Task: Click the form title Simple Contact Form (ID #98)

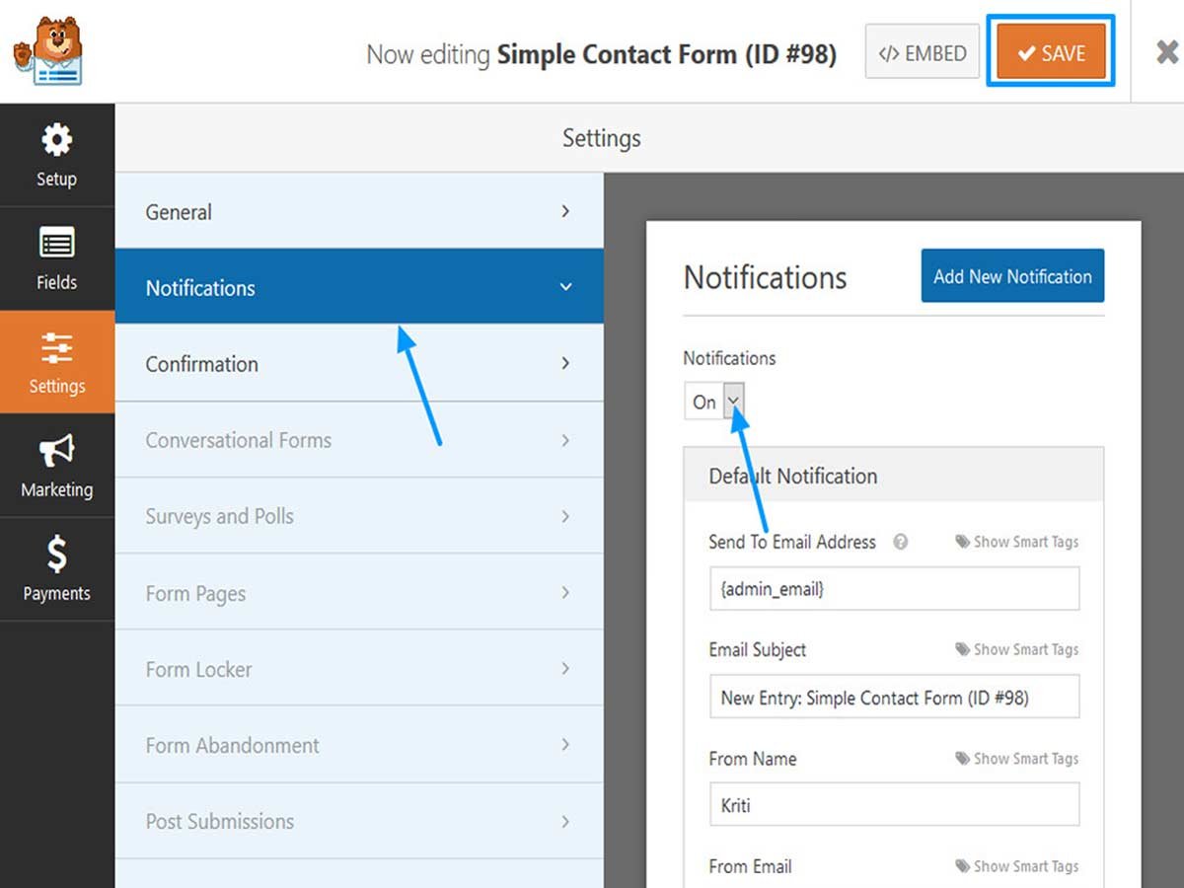Action: [x=667, y=53]
